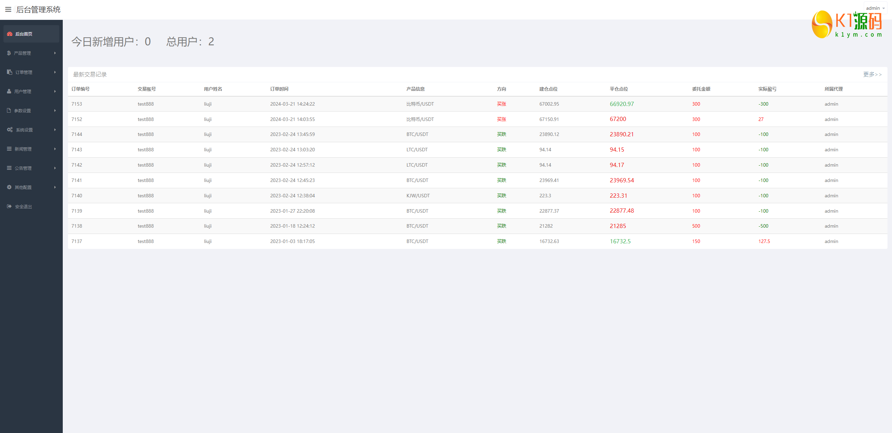Expand the 用户管理 submenu arrow

(55, 91)
